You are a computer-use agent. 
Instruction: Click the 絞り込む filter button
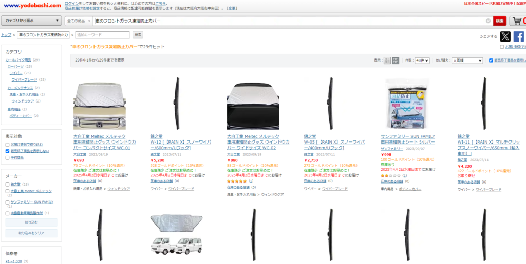click(x=31, y=222)
